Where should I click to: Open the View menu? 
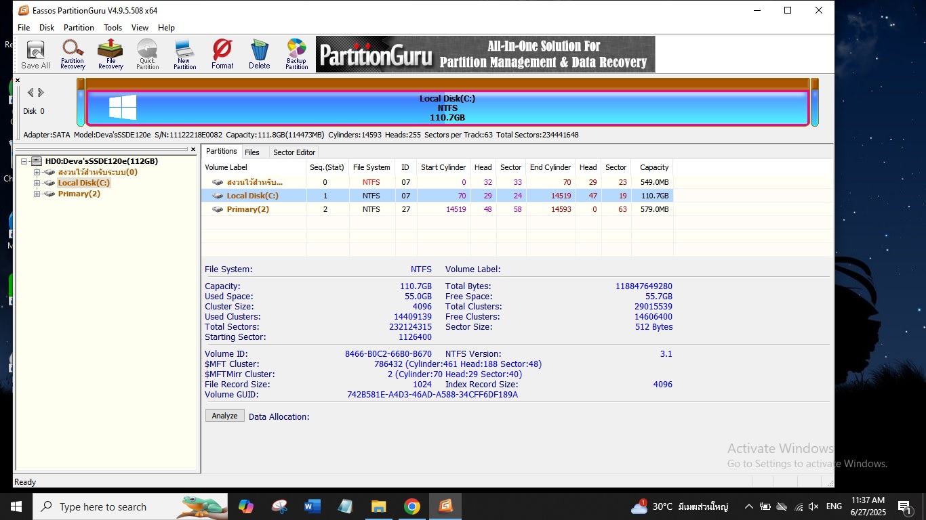140,28
